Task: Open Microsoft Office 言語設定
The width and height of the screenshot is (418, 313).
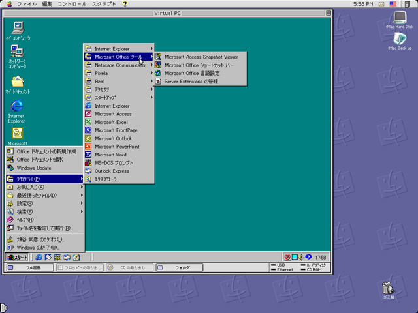Action: point(201,73)
